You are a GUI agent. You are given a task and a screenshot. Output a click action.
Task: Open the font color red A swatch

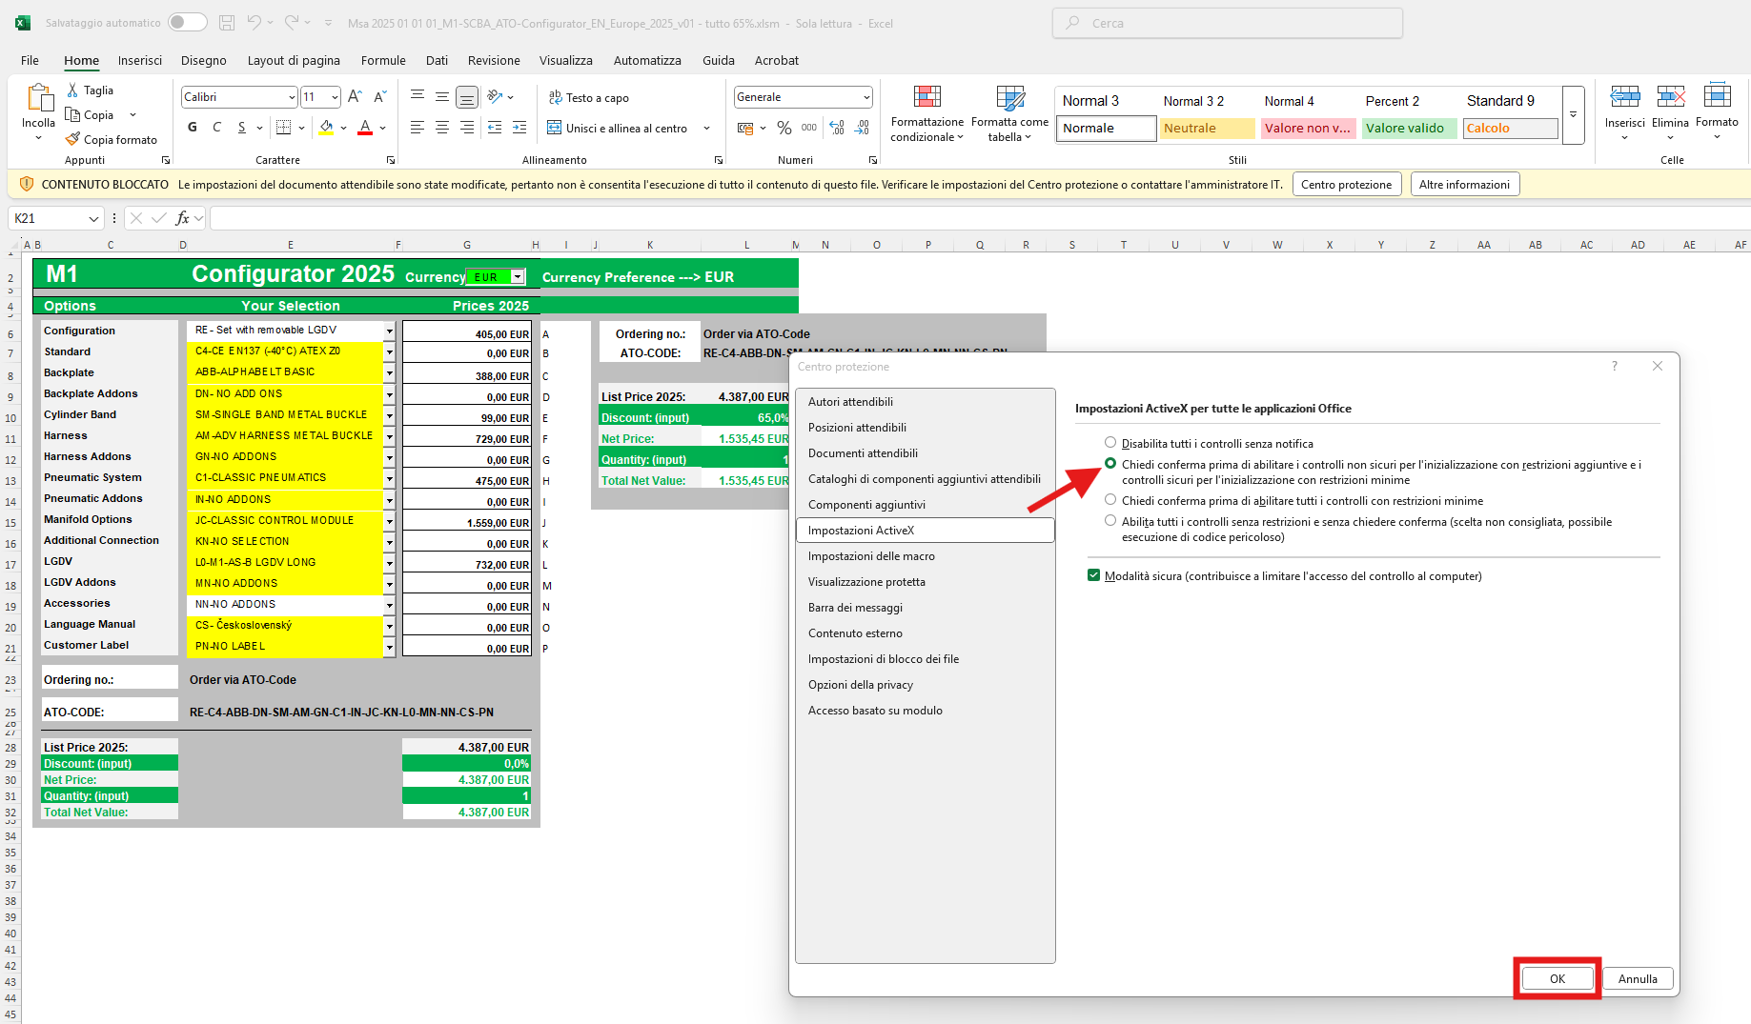(x=365, y=128)
